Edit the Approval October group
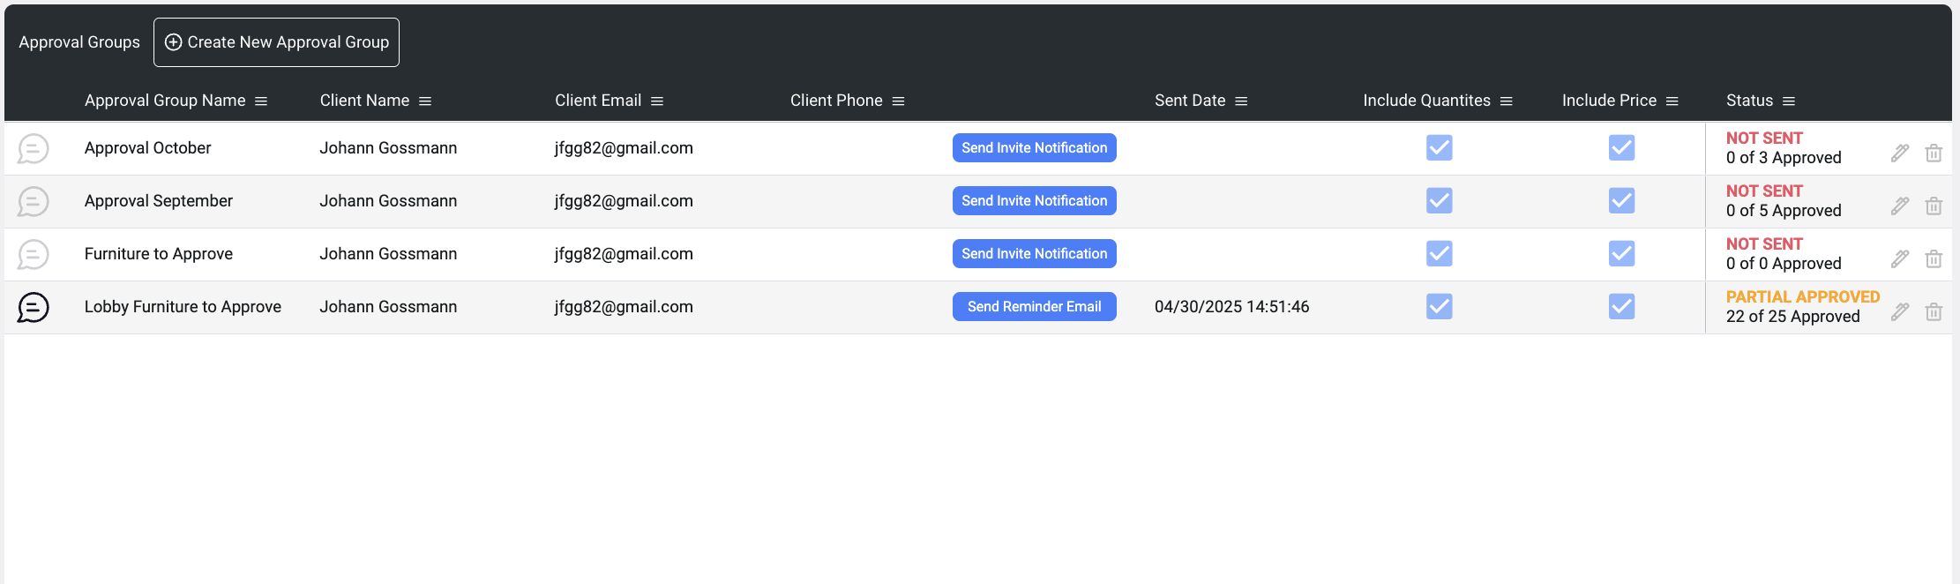This screenshot has width=1960, height=584. coord(1900,153)
